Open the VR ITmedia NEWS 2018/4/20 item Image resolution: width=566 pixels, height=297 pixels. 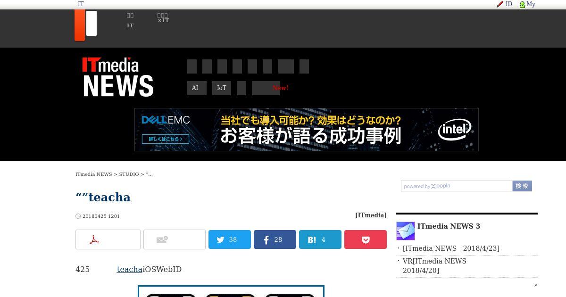434,266
